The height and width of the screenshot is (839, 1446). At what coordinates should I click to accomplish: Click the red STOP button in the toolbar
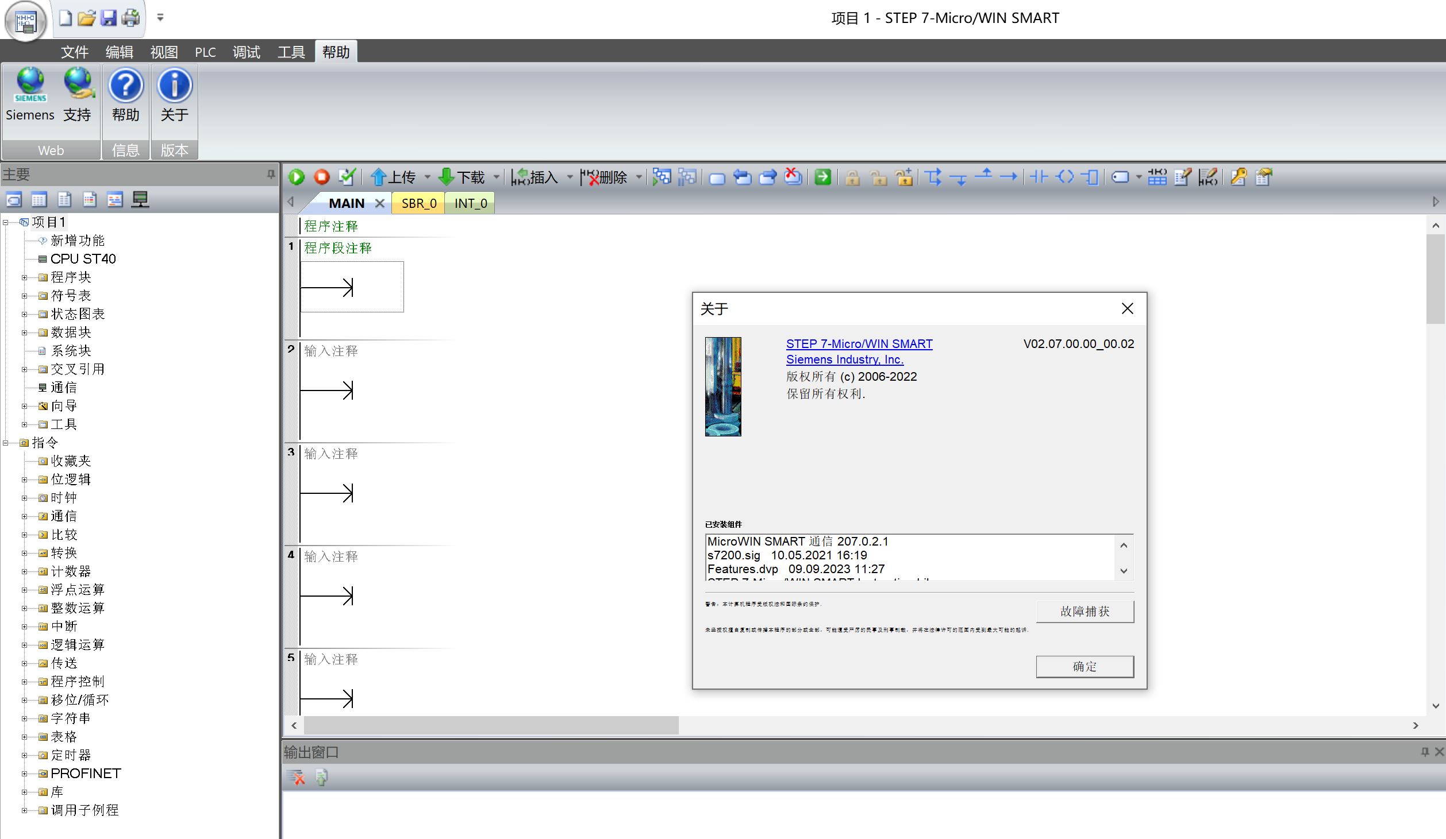[x=322, y=177]
